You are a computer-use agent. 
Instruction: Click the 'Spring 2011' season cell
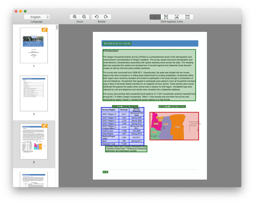tap(136, 141)
